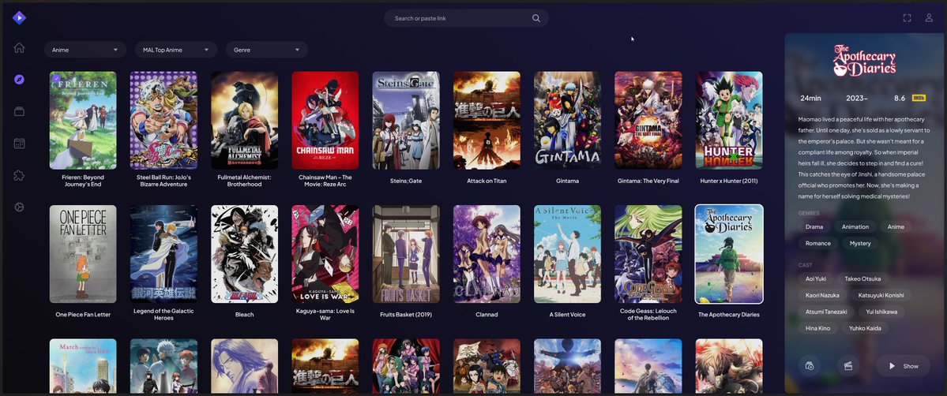Open Steel Ball Run JoJo's poster
Viewport: 947px width, 396px height.
(x=163, y=120)
